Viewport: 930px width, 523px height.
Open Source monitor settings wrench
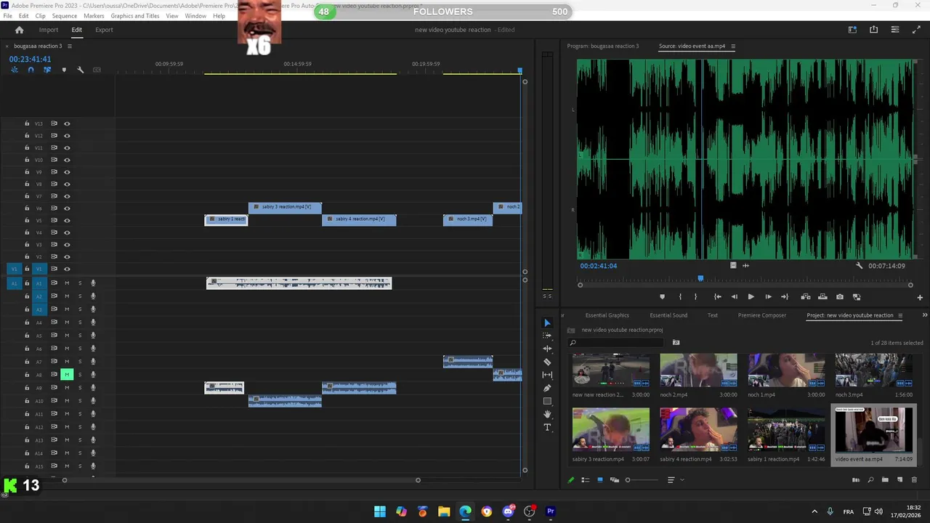click(x=859, y=266)
